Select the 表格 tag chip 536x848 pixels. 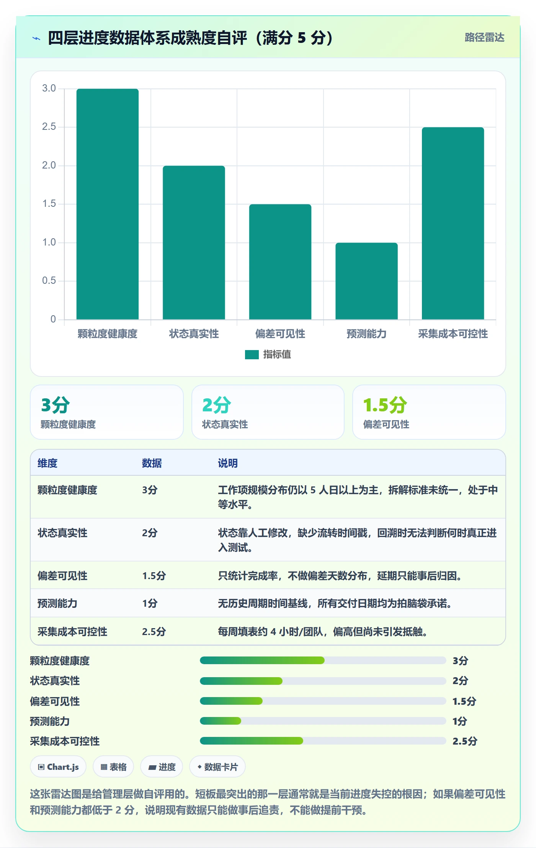coord(113,767)
